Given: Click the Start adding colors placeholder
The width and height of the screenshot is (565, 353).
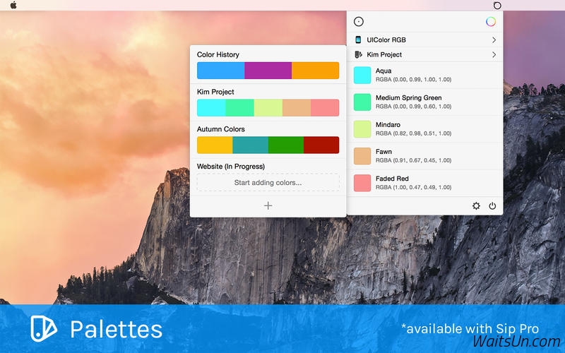Looking at the screenshot, I should point(268,182).
